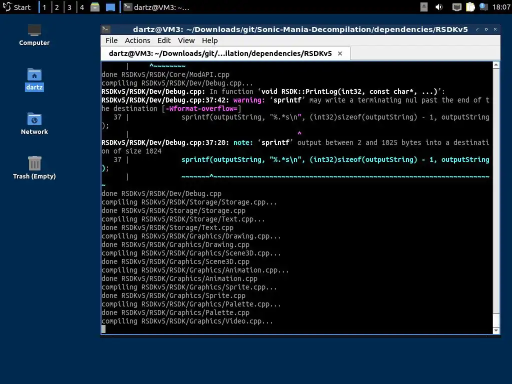Click the terminal vertical scrollbar track

[496, 197]
